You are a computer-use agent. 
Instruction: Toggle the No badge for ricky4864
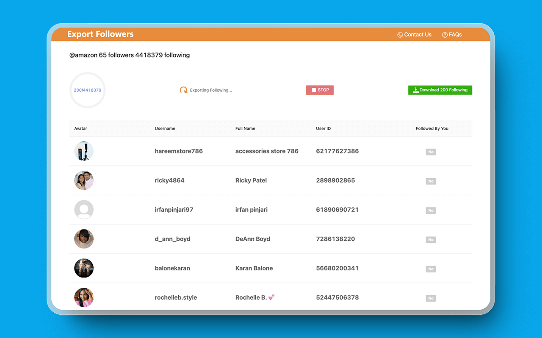click(431, 181)
